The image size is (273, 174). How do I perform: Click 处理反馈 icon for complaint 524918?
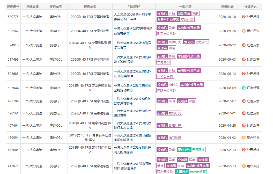pos(244,45)
